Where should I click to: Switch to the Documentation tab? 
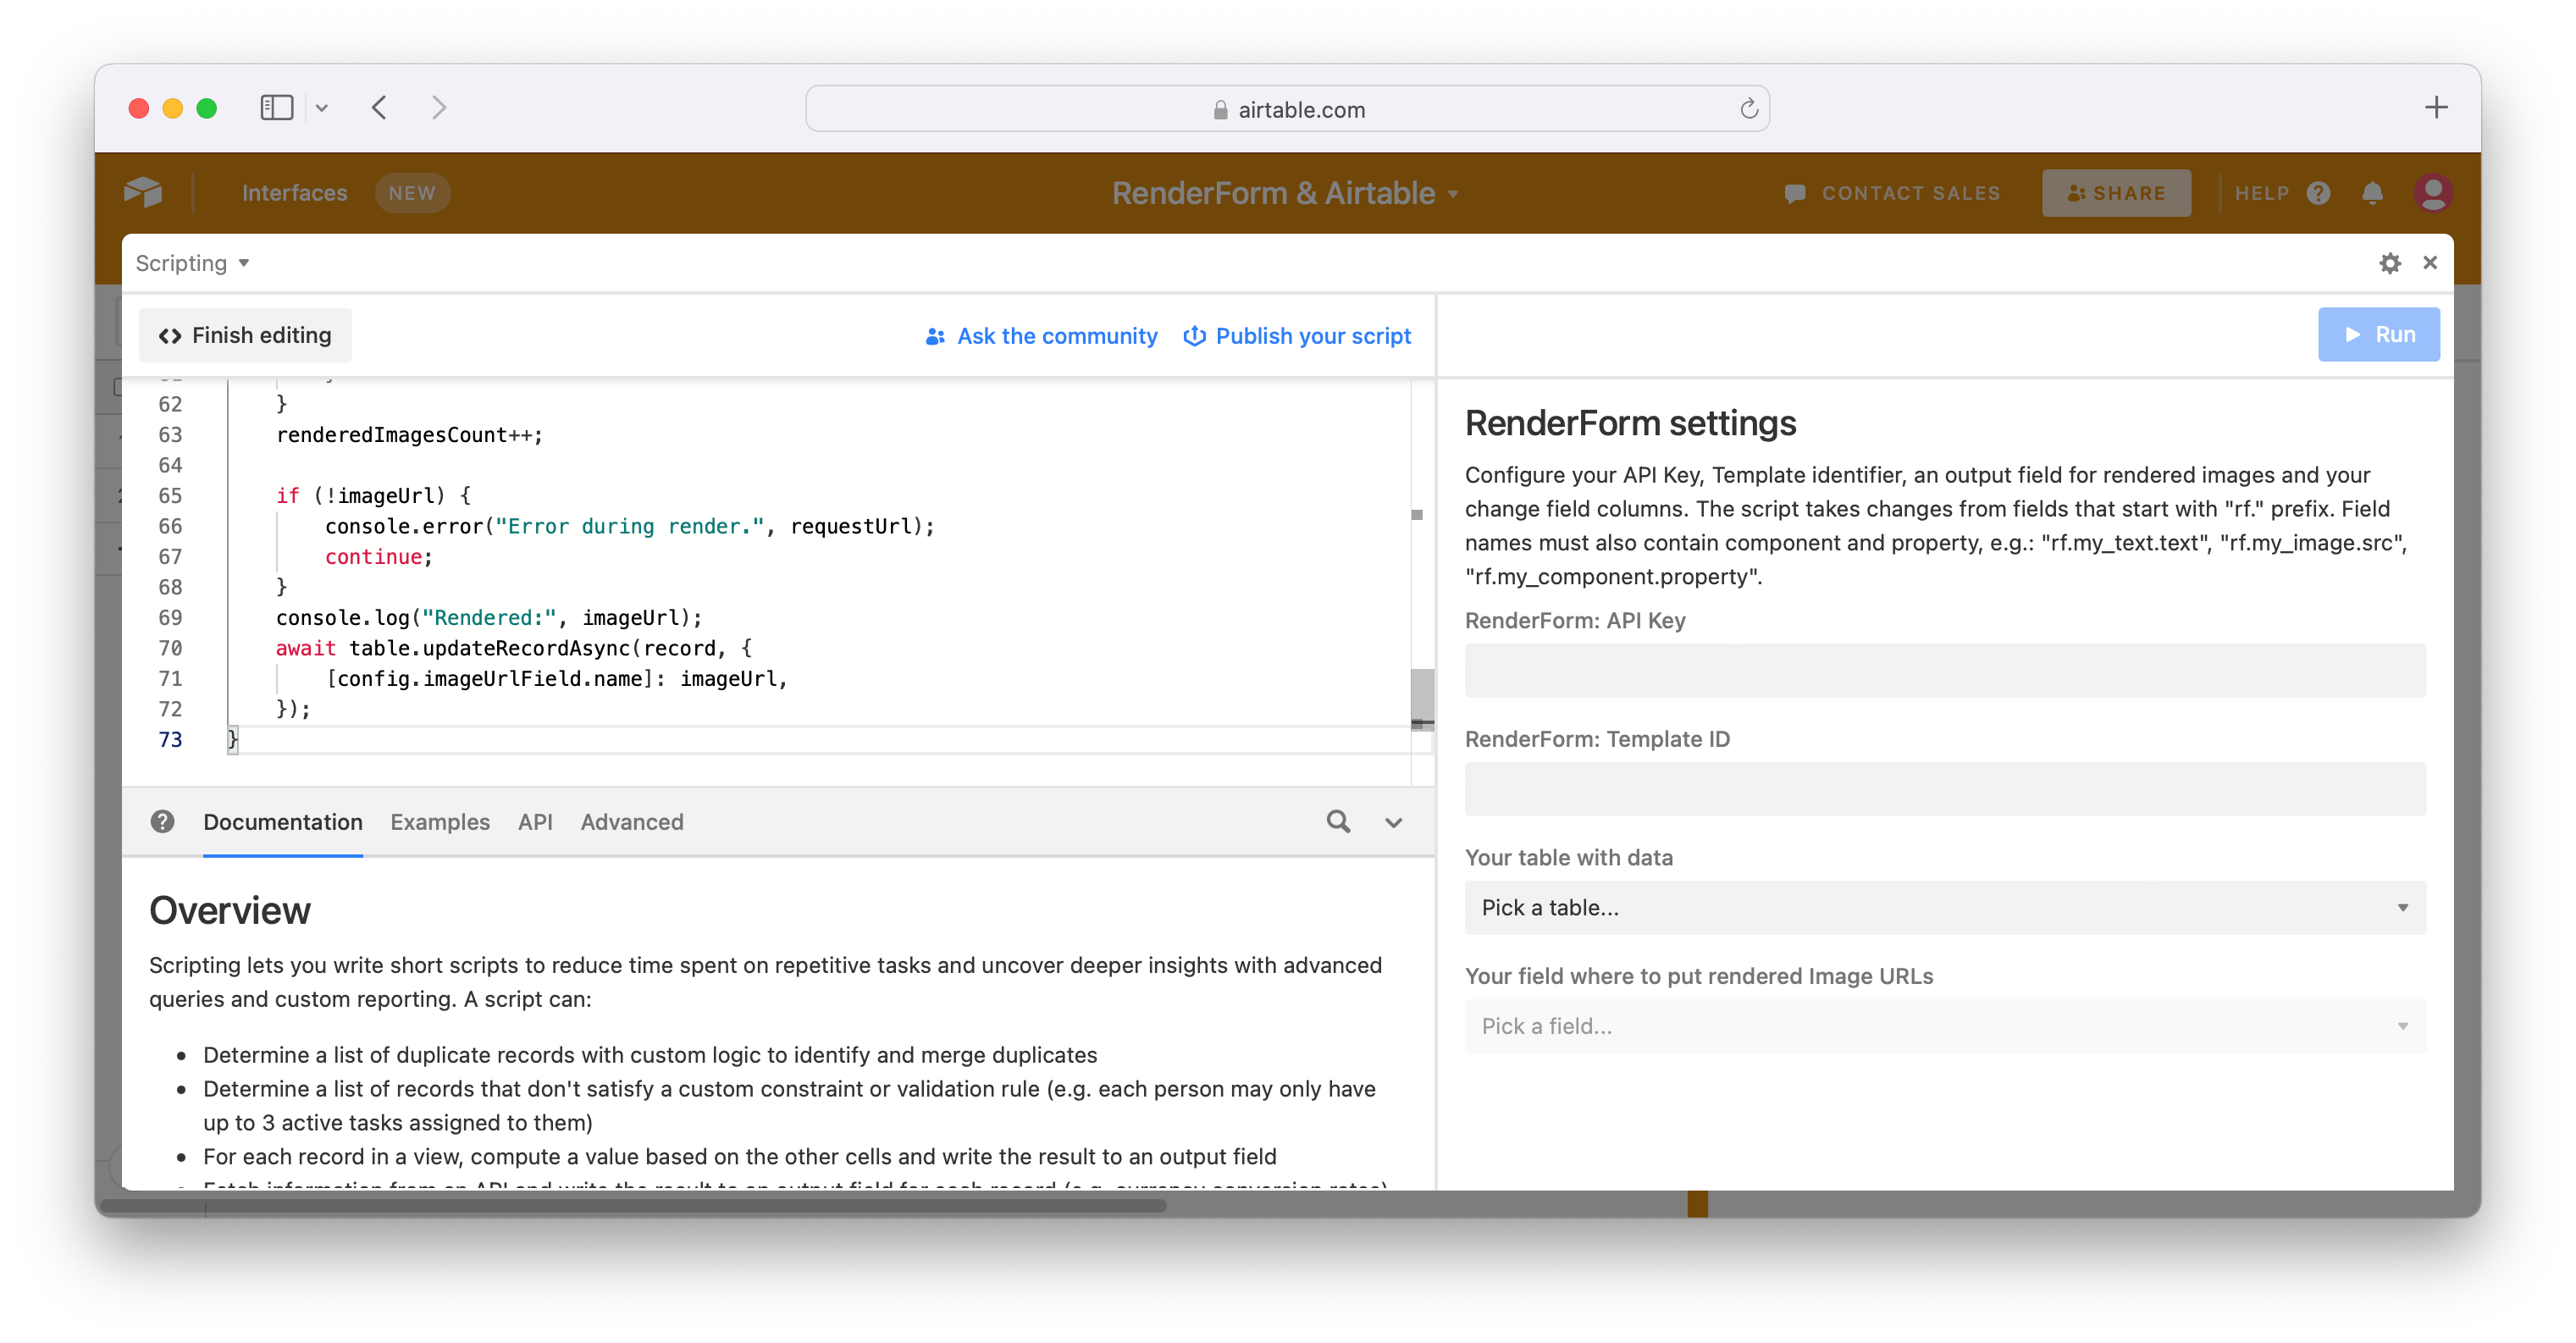(x=282, y=821)
